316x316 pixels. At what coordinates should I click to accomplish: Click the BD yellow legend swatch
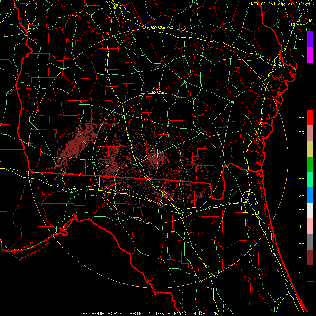tap(310, 149)
